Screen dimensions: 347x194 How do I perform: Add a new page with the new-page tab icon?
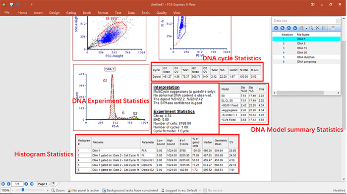click(53, 184)
